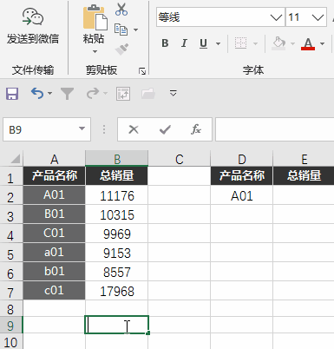Select column B header
The image size is (334, 349).
pos(117,159)
